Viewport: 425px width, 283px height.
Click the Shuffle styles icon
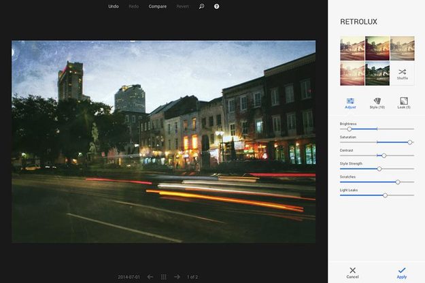point(403,73)
